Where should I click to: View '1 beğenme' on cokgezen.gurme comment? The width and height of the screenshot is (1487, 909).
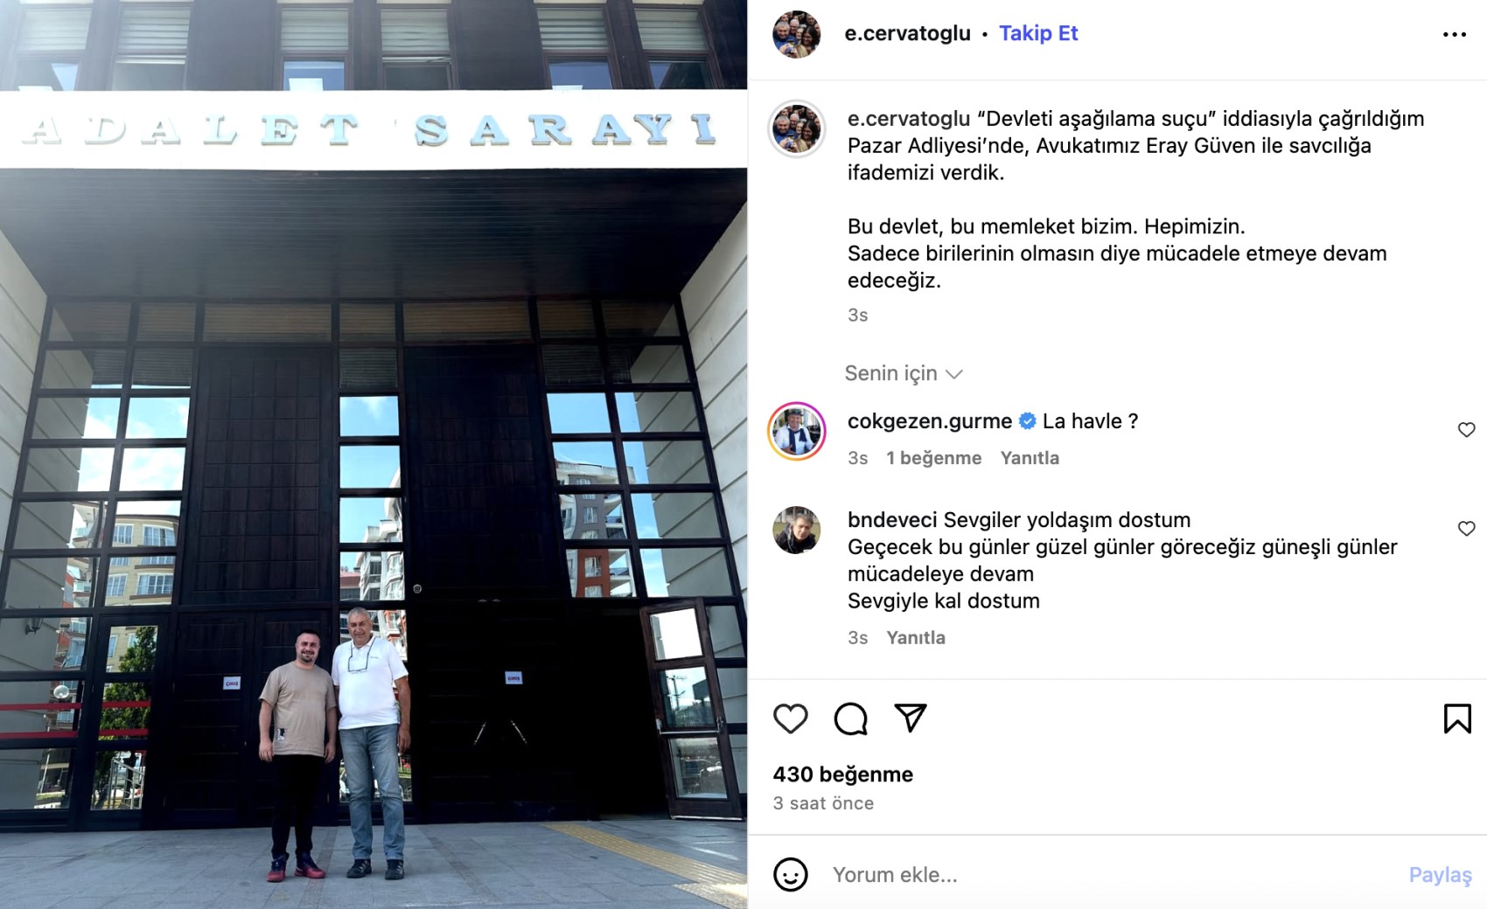pyautogui.click(x=933, y=458)
